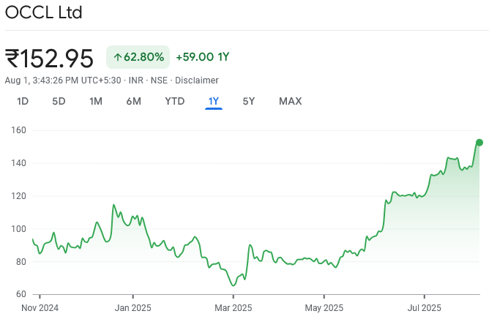Click the ₹152.95 current price
Screen dimensions: 489x322
pyautogui.click(x=50, y=57)
